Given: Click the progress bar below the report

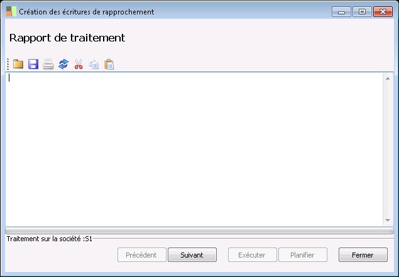Looking at the screenshot, I should point(199,231).
